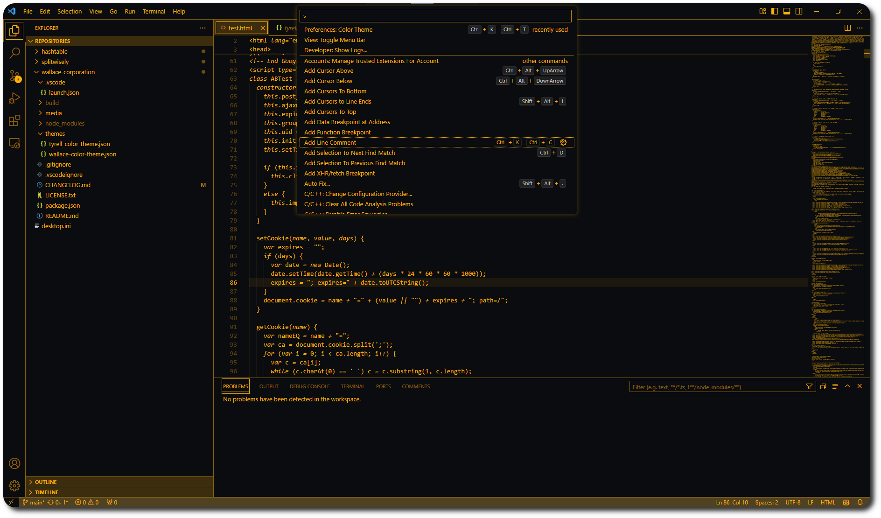
Task: Open Run and Debug view
Action: pos(14,98)
